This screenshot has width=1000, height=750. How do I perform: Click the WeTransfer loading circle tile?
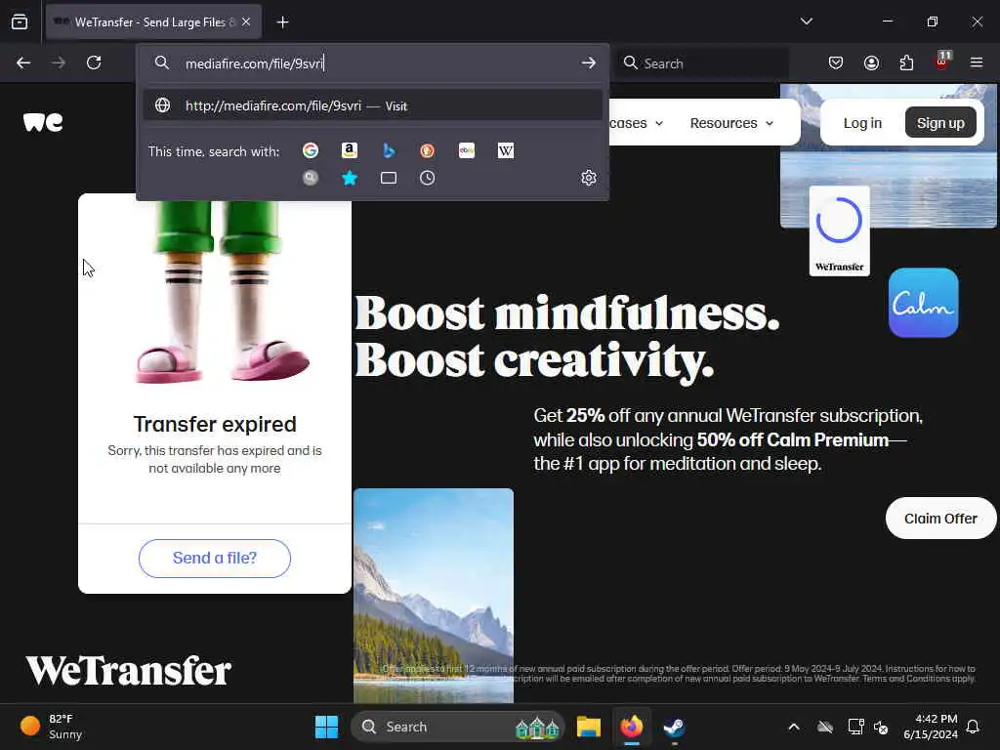(x=839, y=230)
